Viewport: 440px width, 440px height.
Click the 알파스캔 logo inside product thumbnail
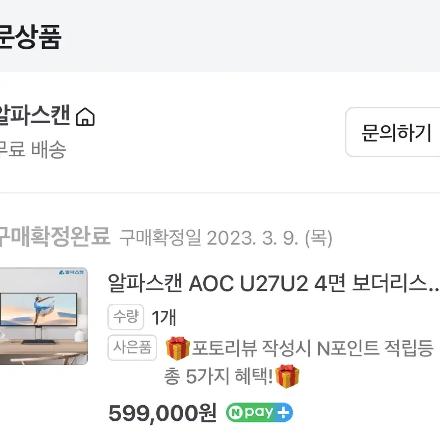tap(71, 272)
